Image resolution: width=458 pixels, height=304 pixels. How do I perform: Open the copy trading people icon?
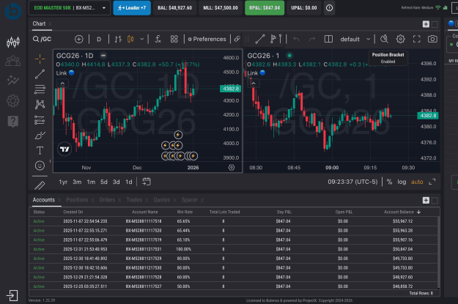tap(13, 61)
